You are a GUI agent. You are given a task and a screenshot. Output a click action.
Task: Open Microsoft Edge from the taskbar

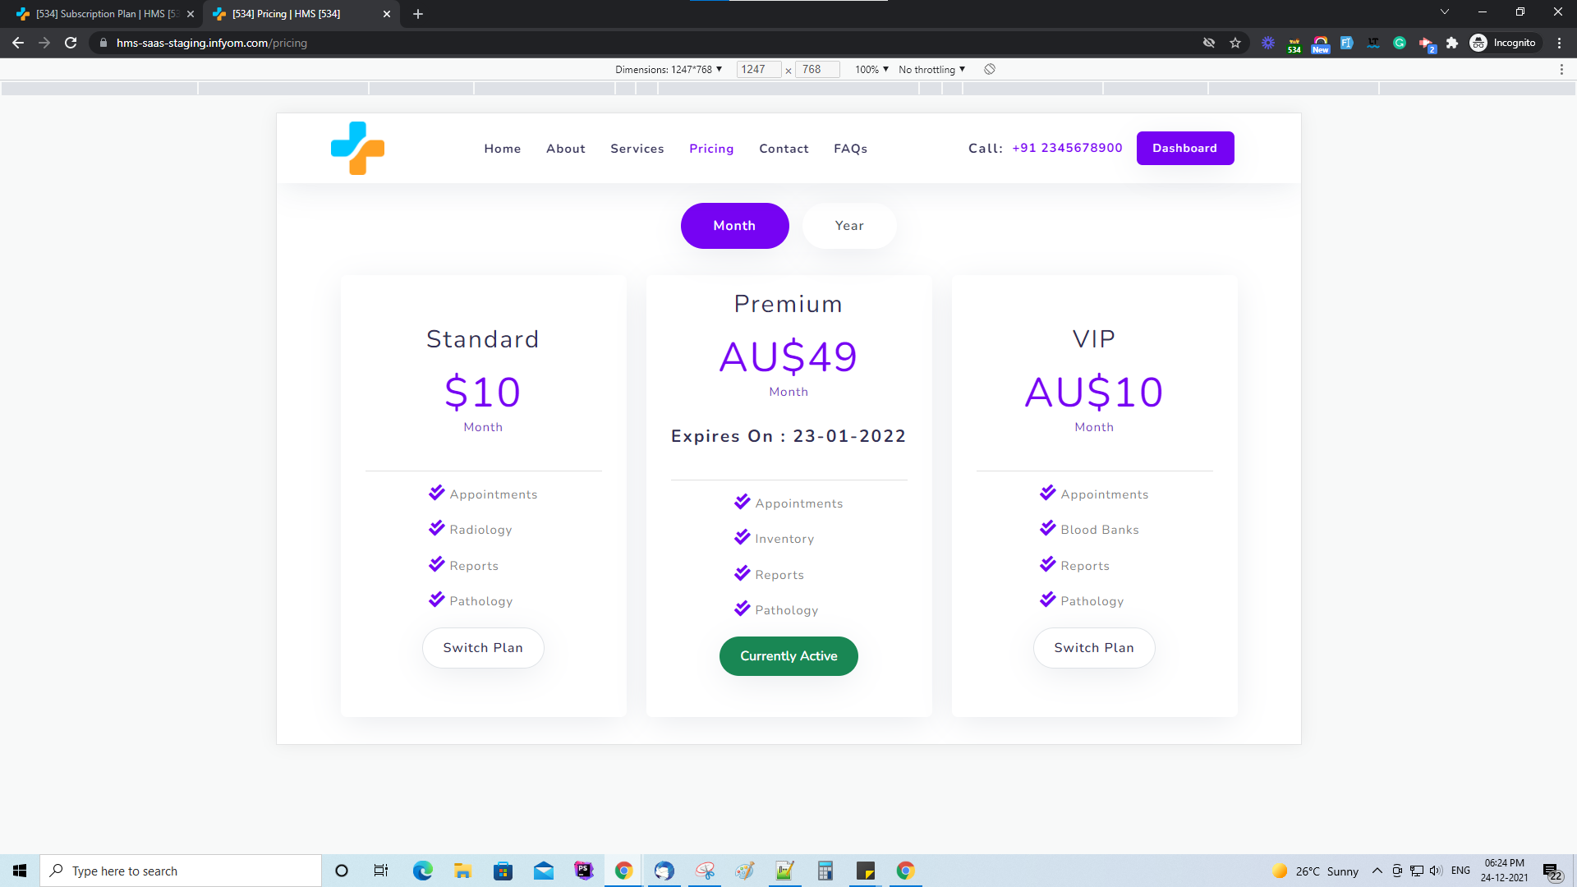[x=422, y=871]
